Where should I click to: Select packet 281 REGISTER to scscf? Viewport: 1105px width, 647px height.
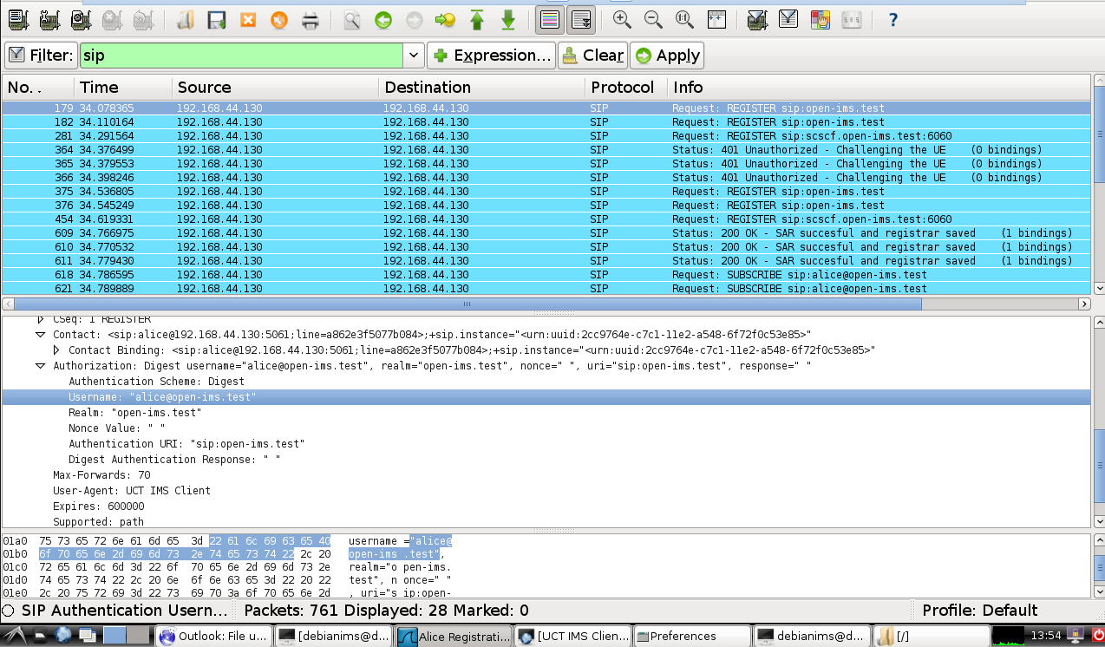point(546,136)
